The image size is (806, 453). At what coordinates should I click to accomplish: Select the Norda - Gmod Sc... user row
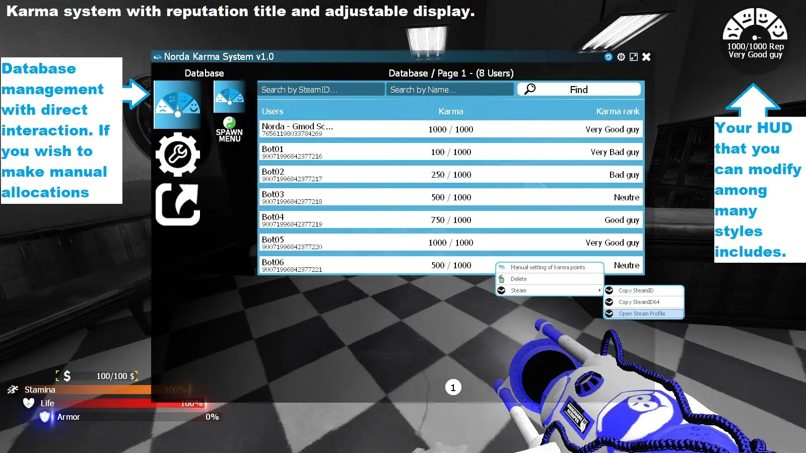point(450,129)
